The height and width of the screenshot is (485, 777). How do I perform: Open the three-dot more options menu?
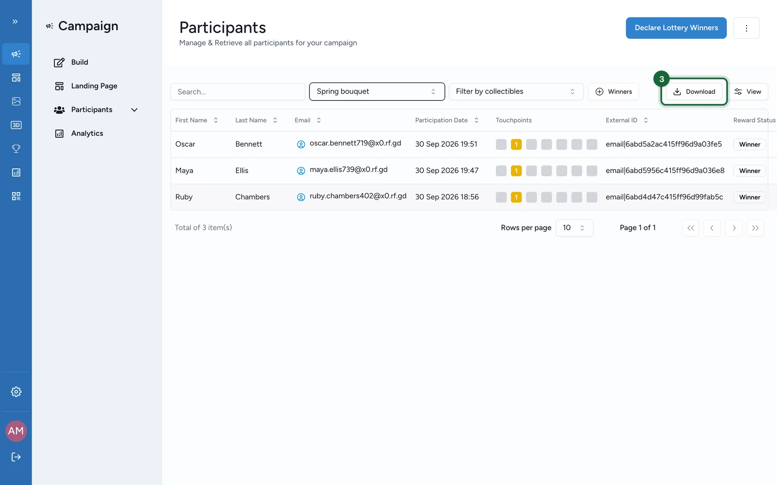[x=746, y=28]
